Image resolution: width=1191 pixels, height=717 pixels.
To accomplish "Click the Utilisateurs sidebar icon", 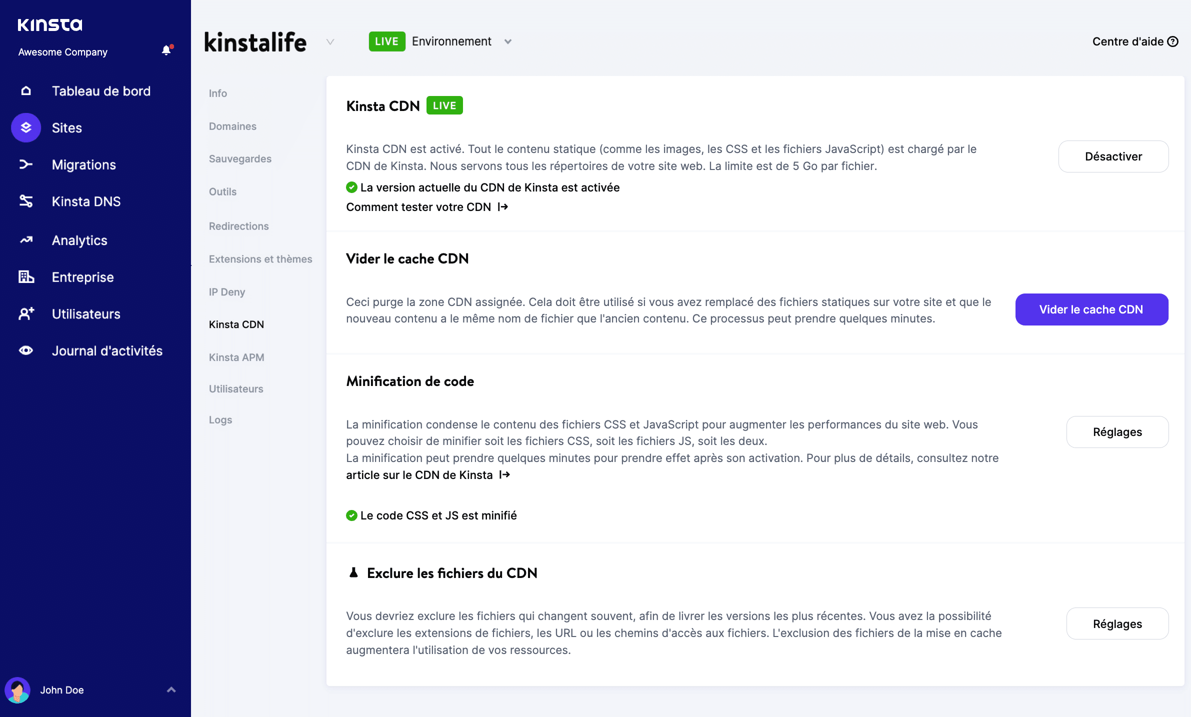I will [x=25, y=314].
